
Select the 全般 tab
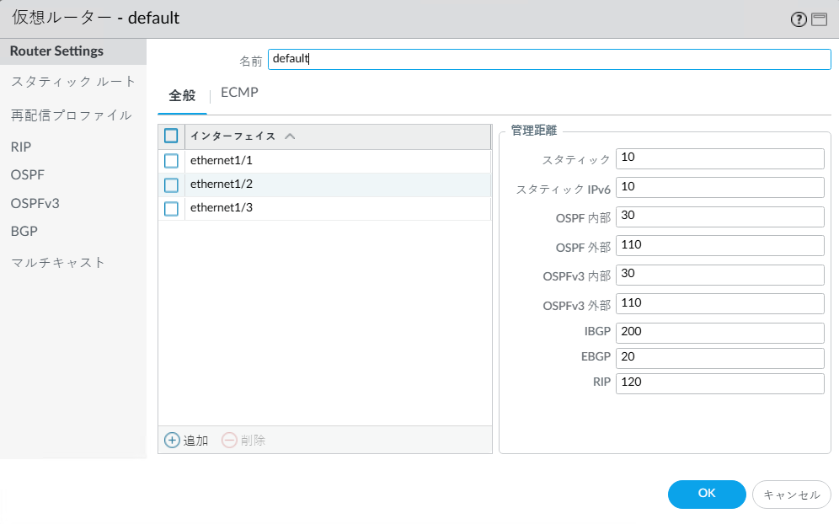(x=182, y=95)
